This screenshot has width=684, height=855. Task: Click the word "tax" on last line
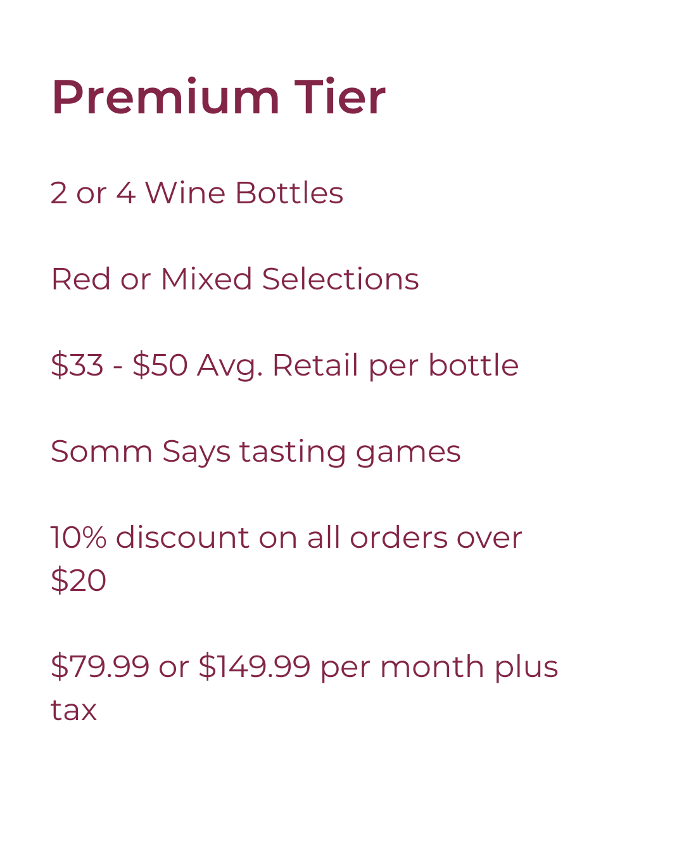(x=73, y=709)
